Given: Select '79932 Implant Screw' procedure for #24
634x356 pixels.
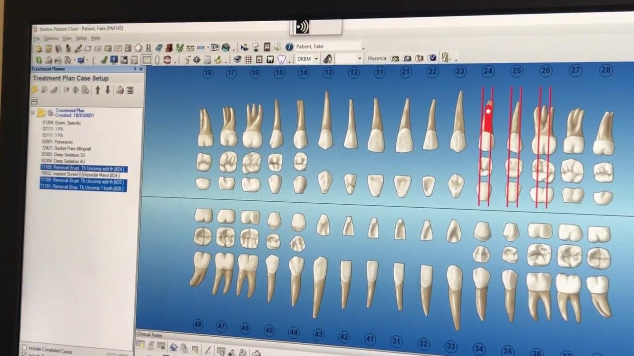Looking at the screenshot, I should [x=80, y=175].
